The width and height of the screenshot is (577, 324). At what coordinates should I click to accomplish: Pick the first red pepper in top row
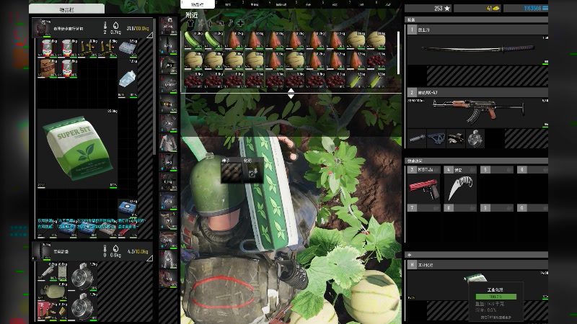pos(234,40)
